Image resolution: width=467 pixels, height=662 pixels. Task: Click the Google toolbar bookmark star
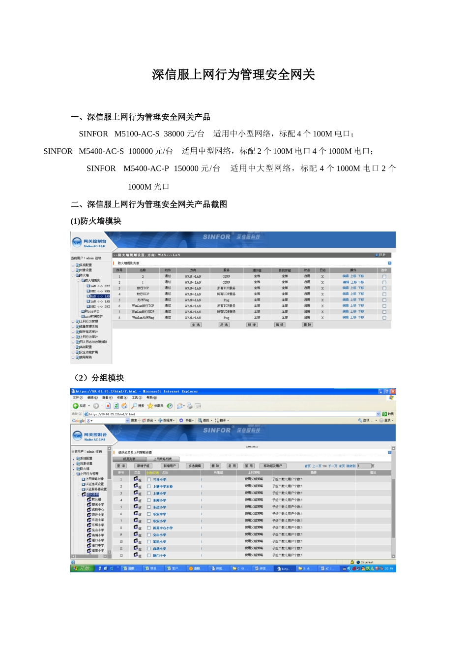pyautogui.click(x=181, y=420)
